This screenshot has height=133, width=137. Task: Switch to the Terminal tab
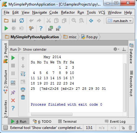coord(67,122)
